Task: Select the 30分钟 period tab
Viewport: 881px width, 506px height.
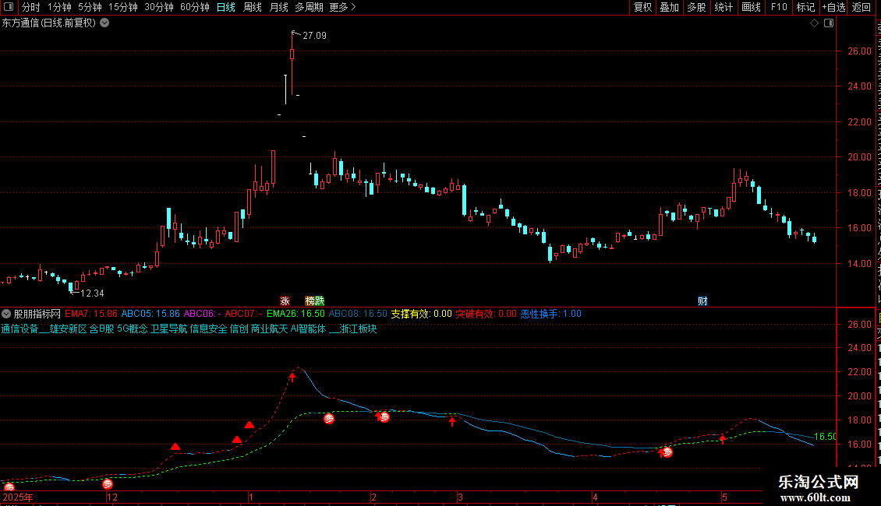Action: 159,7
